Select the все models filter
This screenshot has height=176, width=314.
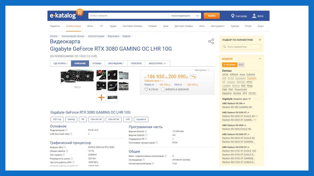[x=241, y=65]
